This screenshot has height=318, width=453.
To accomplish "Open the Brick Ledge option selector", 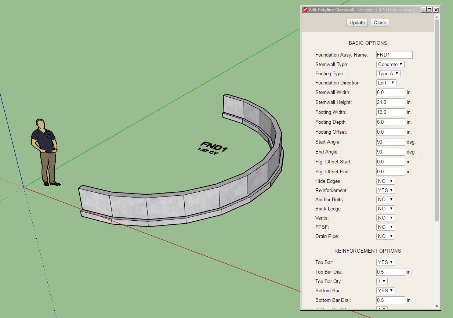I will (x=385, y=209).
